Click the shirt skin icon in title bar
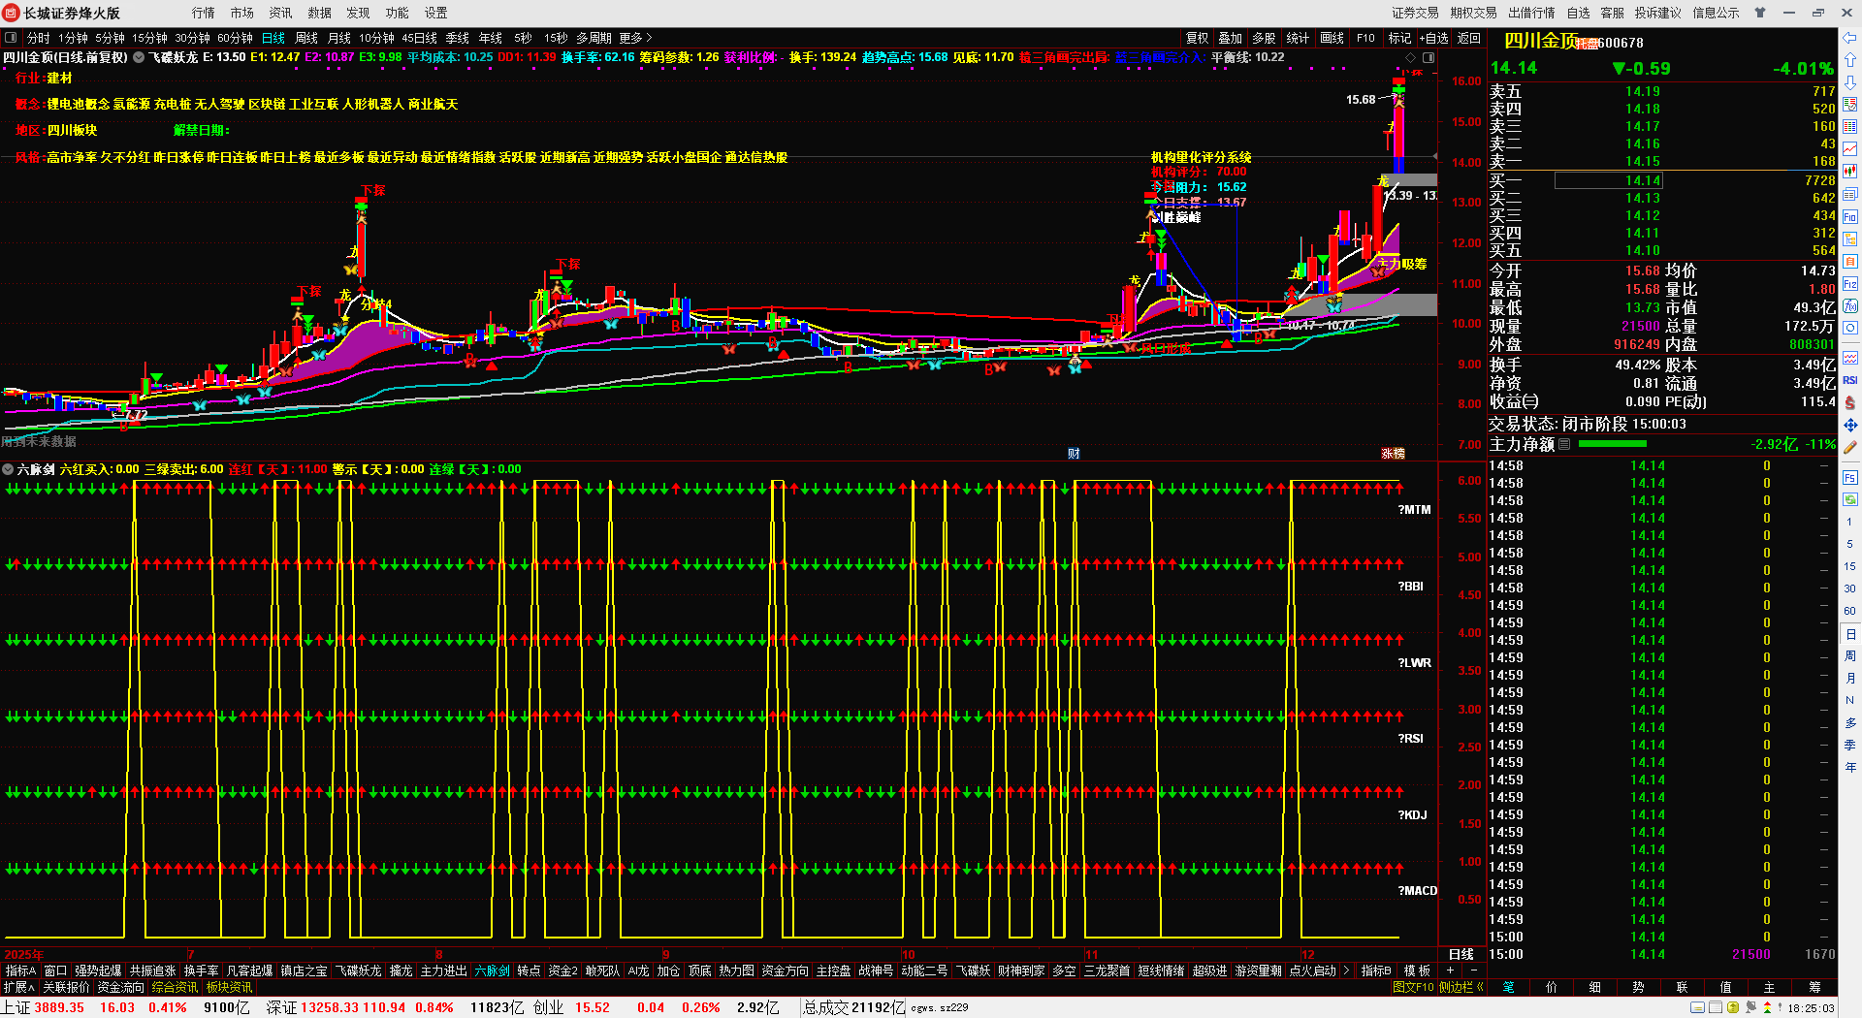 coord(1760,13)
